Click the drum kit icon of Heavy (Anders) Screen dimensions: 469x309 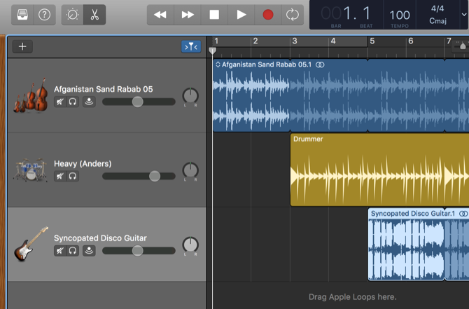point(29,170)
